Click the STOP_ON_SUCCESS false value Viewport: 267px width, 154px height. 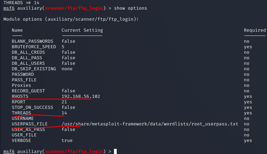(68, 107)
